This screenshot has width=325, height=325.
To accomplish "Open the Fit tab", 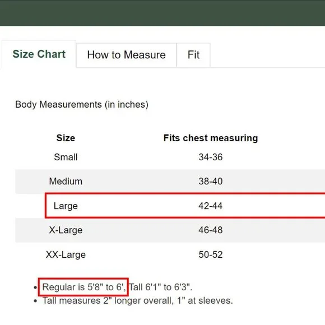I will pos(193,55).
